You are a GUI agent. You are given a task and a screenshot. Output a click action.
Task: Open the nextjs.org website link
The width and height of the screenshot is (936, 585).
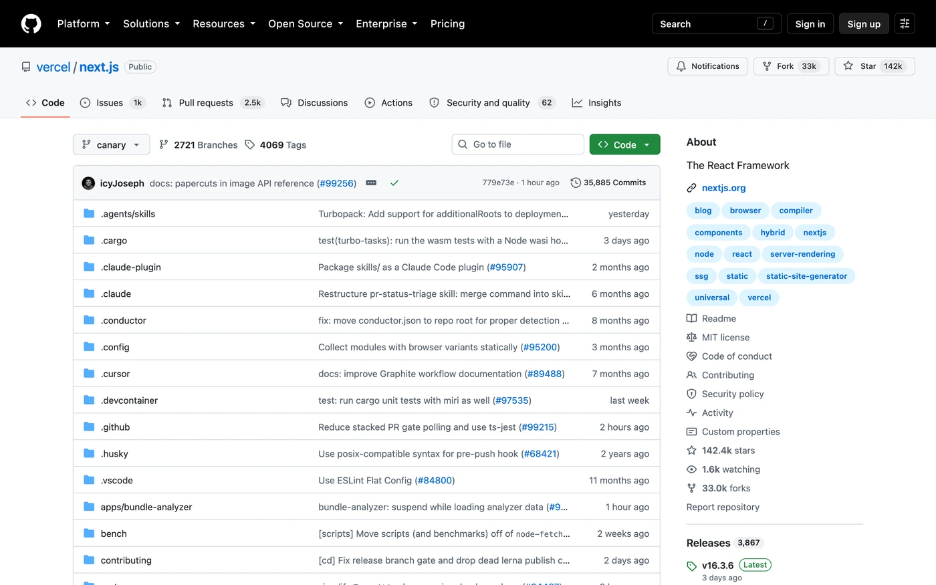pos(723,188)
